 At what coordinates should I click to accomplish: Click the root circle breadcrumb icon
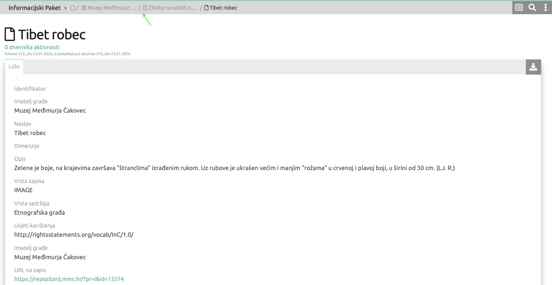pyautogui.click(x=73, y=8)
